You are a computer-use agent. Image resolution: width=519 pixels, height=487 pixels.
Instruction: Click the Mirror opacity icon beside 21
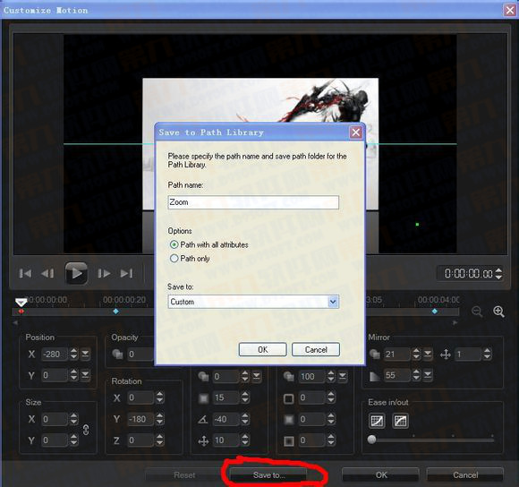(x=374, y=355)
